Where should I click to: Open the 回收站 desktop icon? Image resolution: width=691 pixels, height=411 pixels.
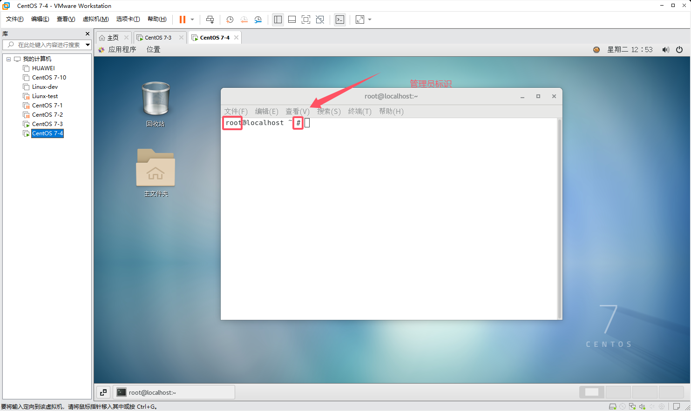[156, 104]
